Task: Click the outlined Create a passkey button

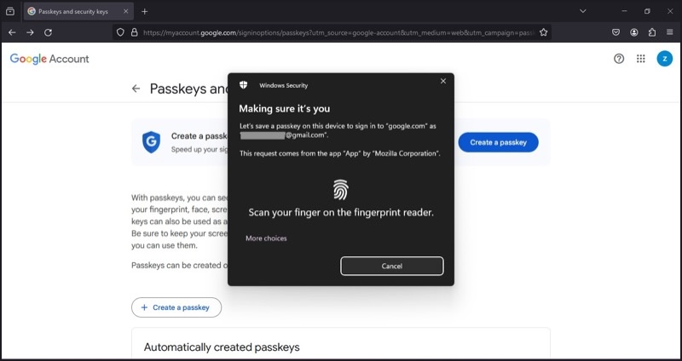Action: click(x=176, y=307)
